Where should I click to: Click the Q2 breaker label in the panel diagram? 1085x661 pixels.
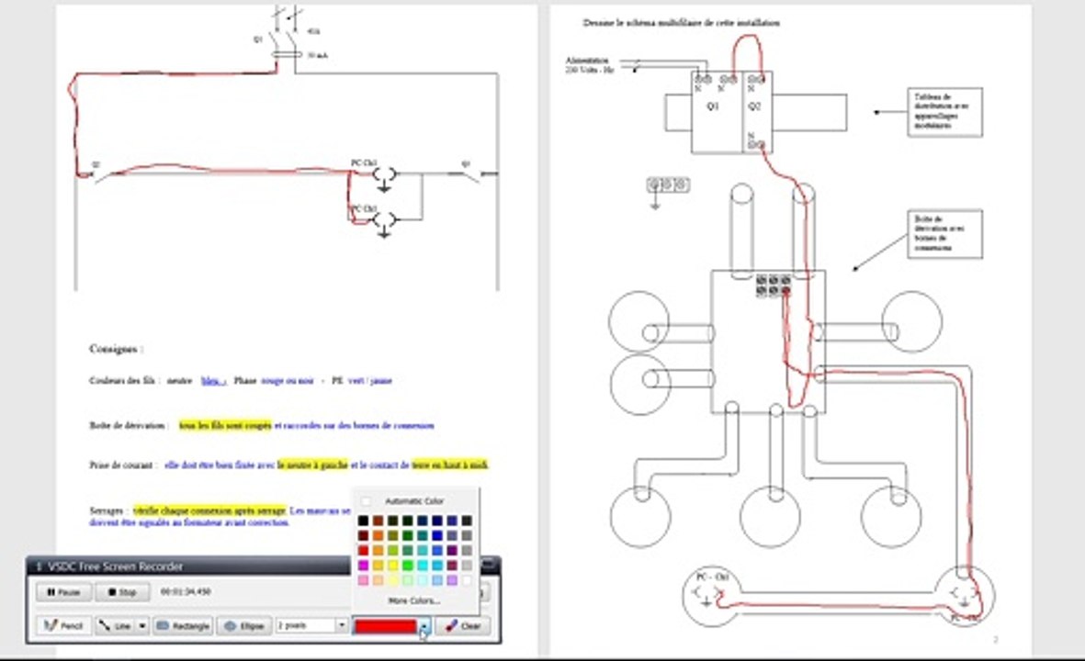[754, 106]
